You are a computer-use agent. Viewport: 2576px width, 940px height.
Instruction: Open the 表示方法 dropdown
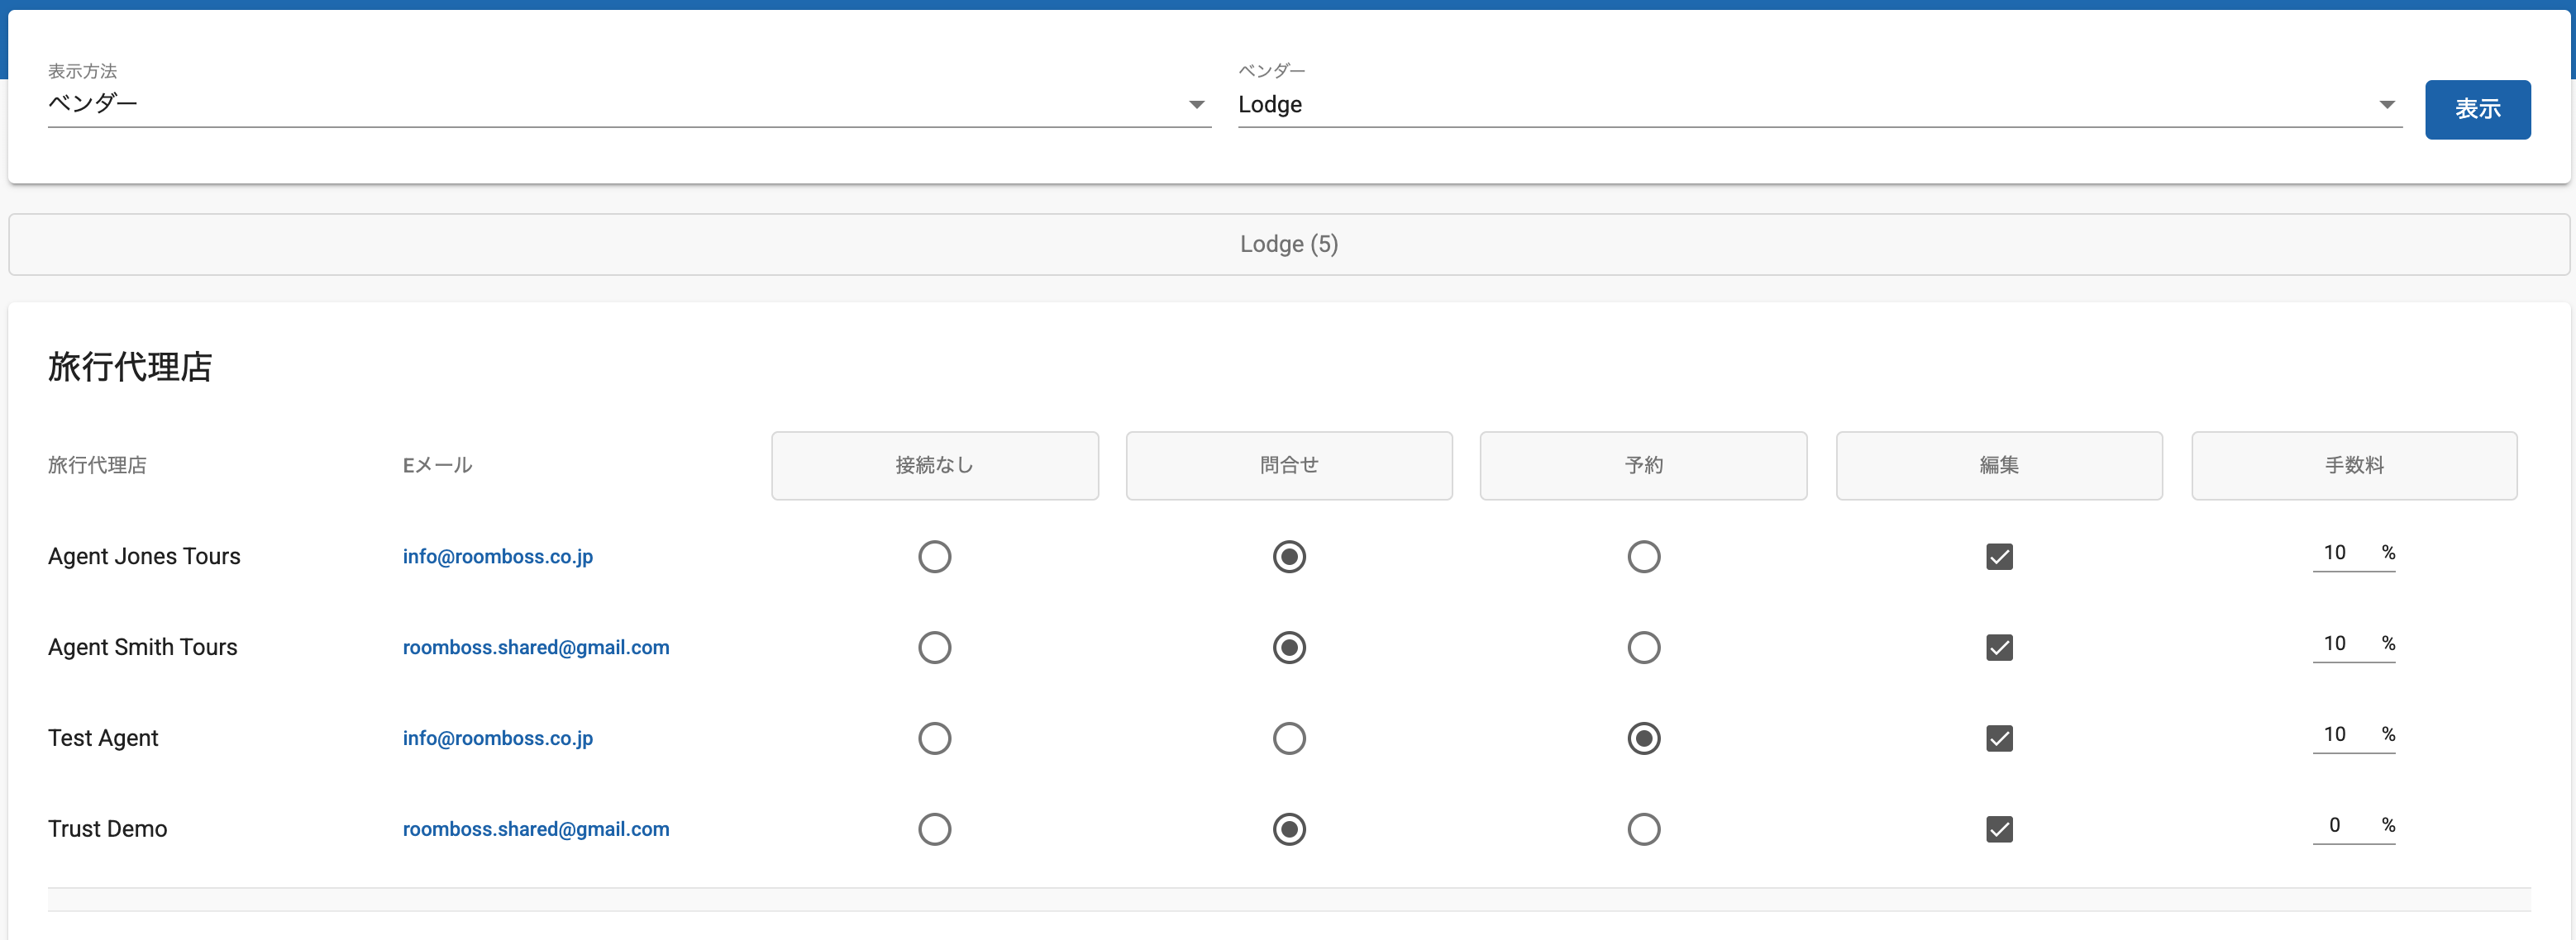pyautogui.click(x=628, y=104)
